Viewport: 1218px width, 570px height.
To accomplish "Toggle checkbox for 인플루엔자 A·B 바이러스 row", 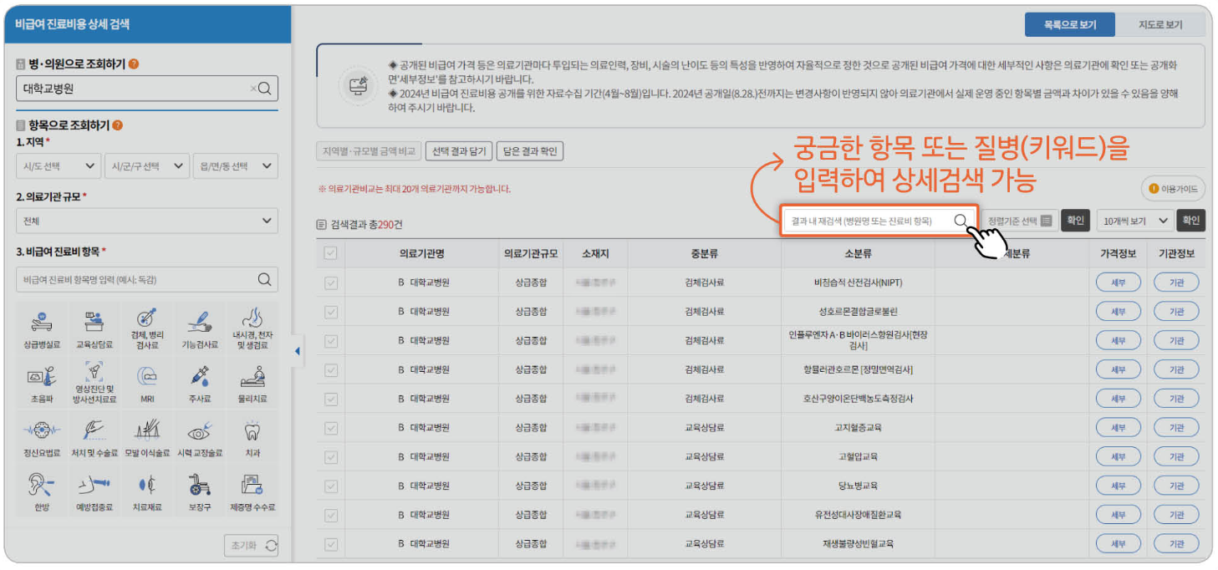I will 330,341.
